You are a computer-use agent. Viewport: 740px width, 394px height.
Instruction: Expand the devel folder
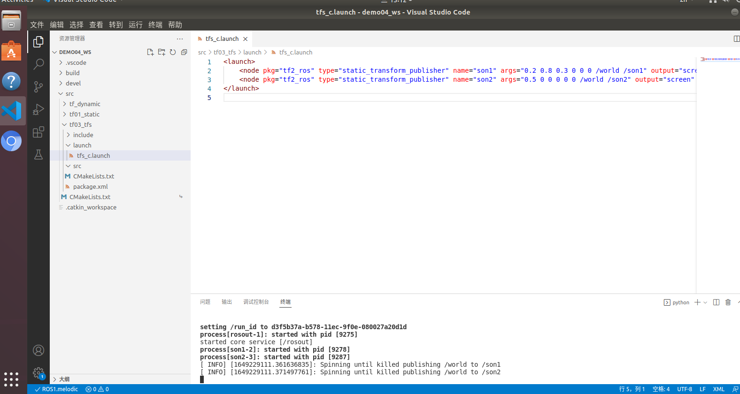[73, 83]
